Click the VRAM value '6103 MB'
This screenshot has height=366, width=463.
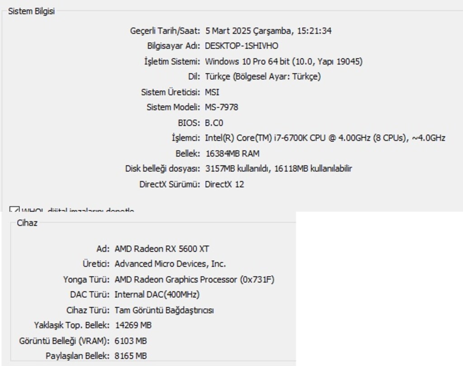point(131,341)
